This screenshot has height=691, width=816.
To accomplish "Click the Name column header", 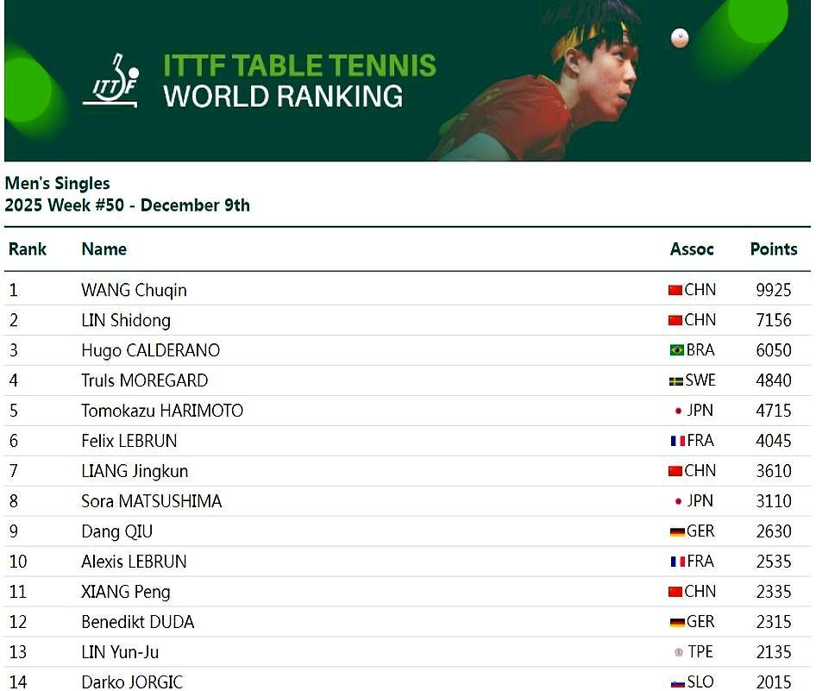I will click(104, 249).
